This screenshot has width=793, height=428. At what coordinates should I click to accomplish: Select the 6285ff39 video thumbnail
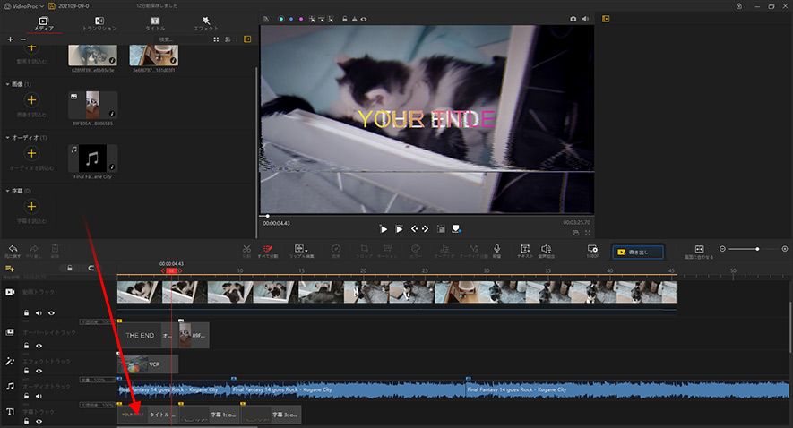pyautogui.click(x=92, y=56)
